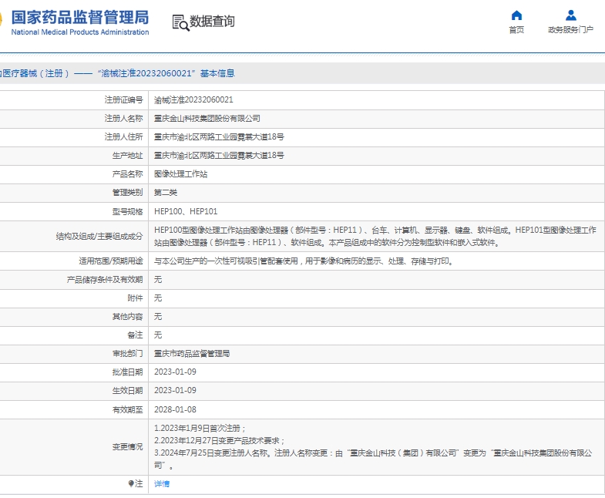The image size is (605, 498).
Task: Click the 适用范围 intended use text
Action: pyautogui.click(x=304, y=261)
